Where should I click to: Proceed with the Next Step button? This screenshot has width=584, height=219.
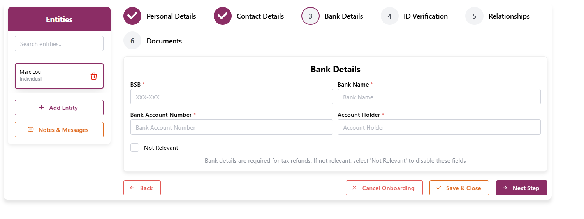(521, 188)
